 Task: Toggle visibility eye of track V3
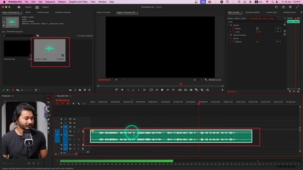74,119
